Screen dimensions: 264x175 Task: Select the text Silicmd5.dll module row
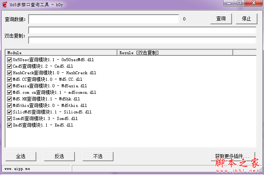pyautogui.click(x=52, y=112)
